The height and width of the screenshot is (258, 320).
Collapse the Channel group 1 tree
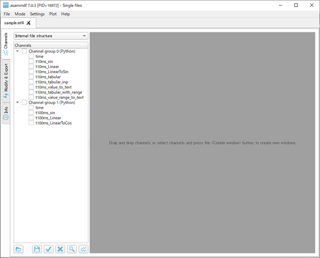(18, 103)
